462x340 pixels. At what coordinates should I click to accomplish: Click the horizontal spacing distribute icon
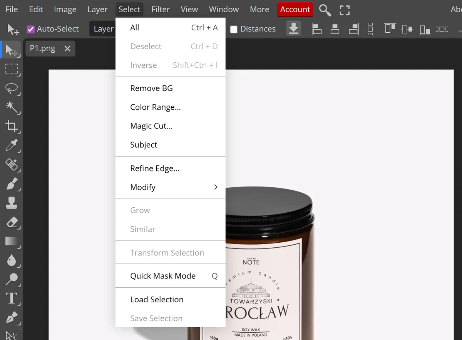coord(442,29)
